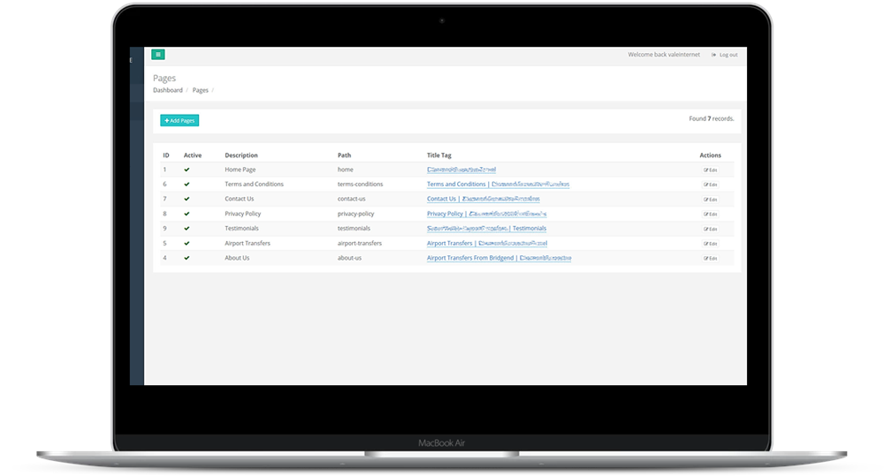The height and width of the screenshot is (476, 884).
Task: Edit the Airport Transfers page
Action: point(710,244)
